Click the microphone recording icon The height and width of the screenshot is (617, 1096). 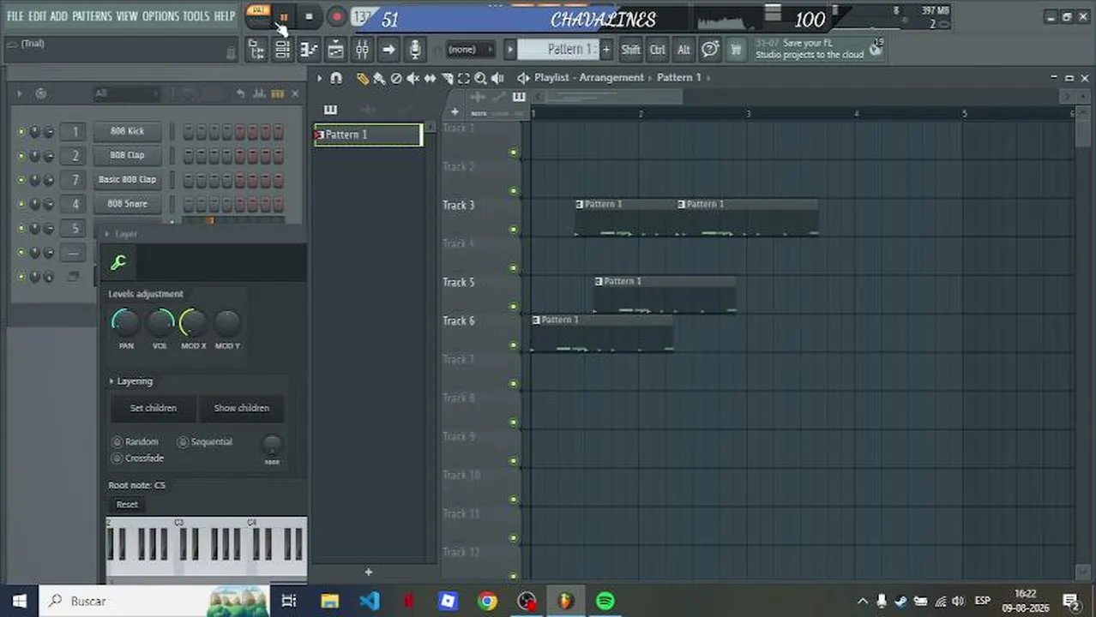tap(415, 50)
